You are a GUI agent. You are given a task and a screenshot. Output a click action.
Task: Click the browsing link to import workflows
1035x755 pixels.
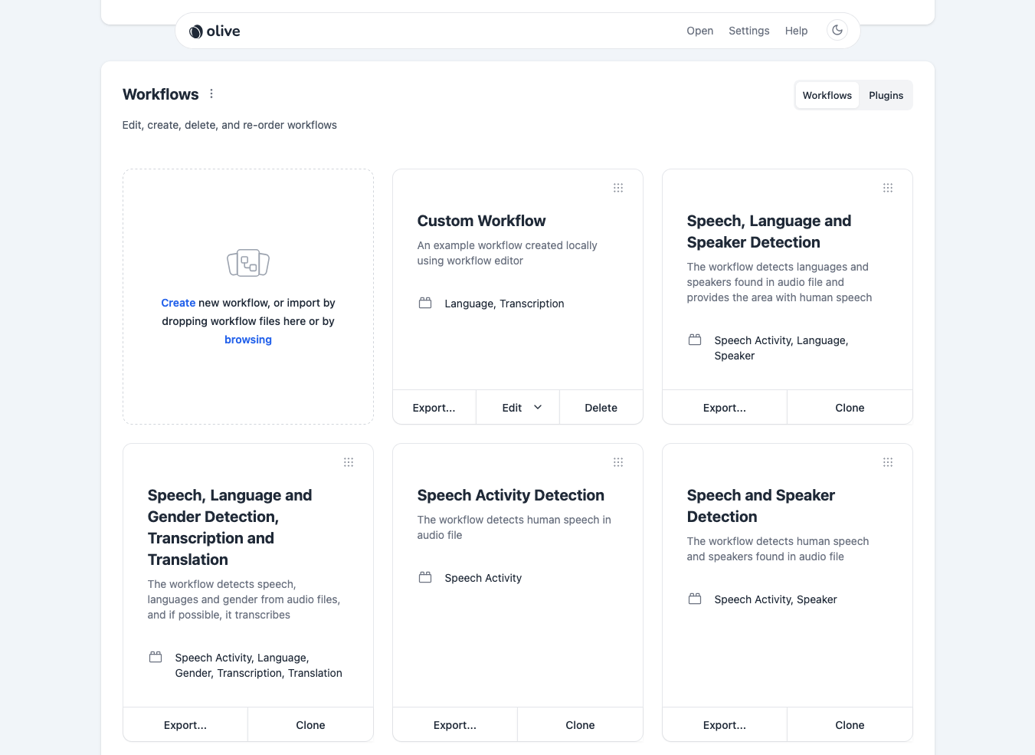[x=247, y=340]
